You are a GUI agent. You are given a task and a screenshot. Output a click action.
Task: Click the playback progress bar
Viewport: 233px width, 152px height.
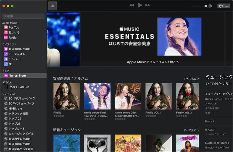tap(140, 10)
